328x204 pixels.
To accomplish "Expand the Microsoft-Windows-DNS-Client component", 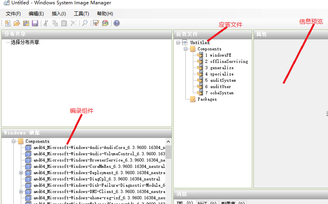I will pos(21,191).
